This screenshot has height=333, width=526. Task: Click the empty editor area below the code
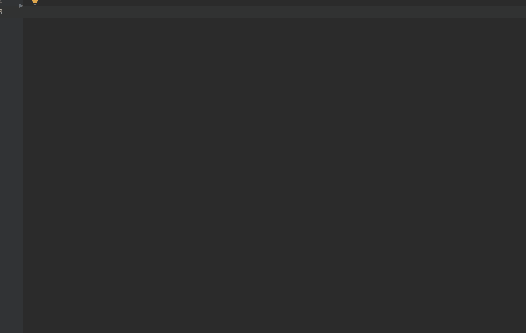tap(275, 175)
